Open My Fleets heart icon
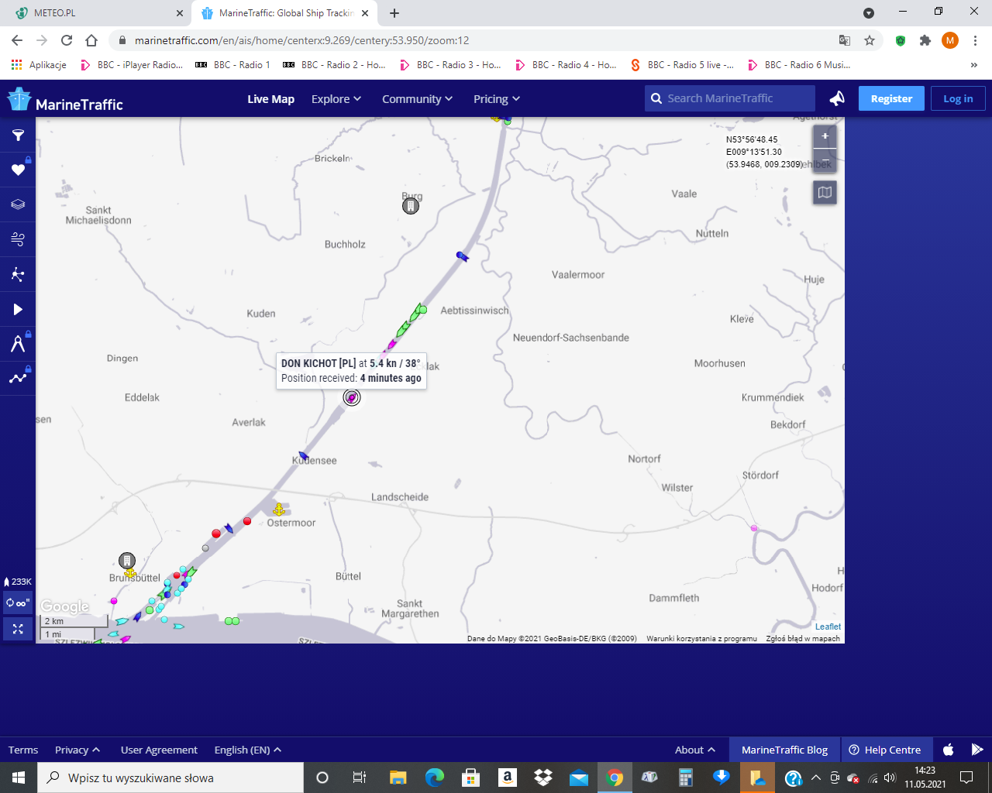Image resolution: width=992 pixels, height=793 pixels. pyautogui.click(x=18, y=170)
